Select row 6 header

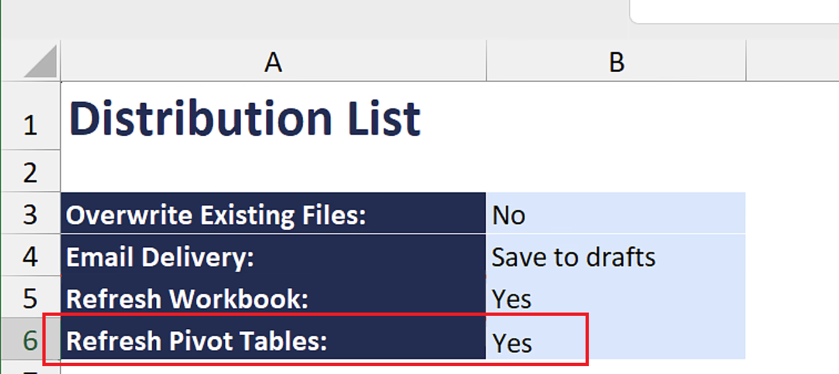click(x=31, y=338)
